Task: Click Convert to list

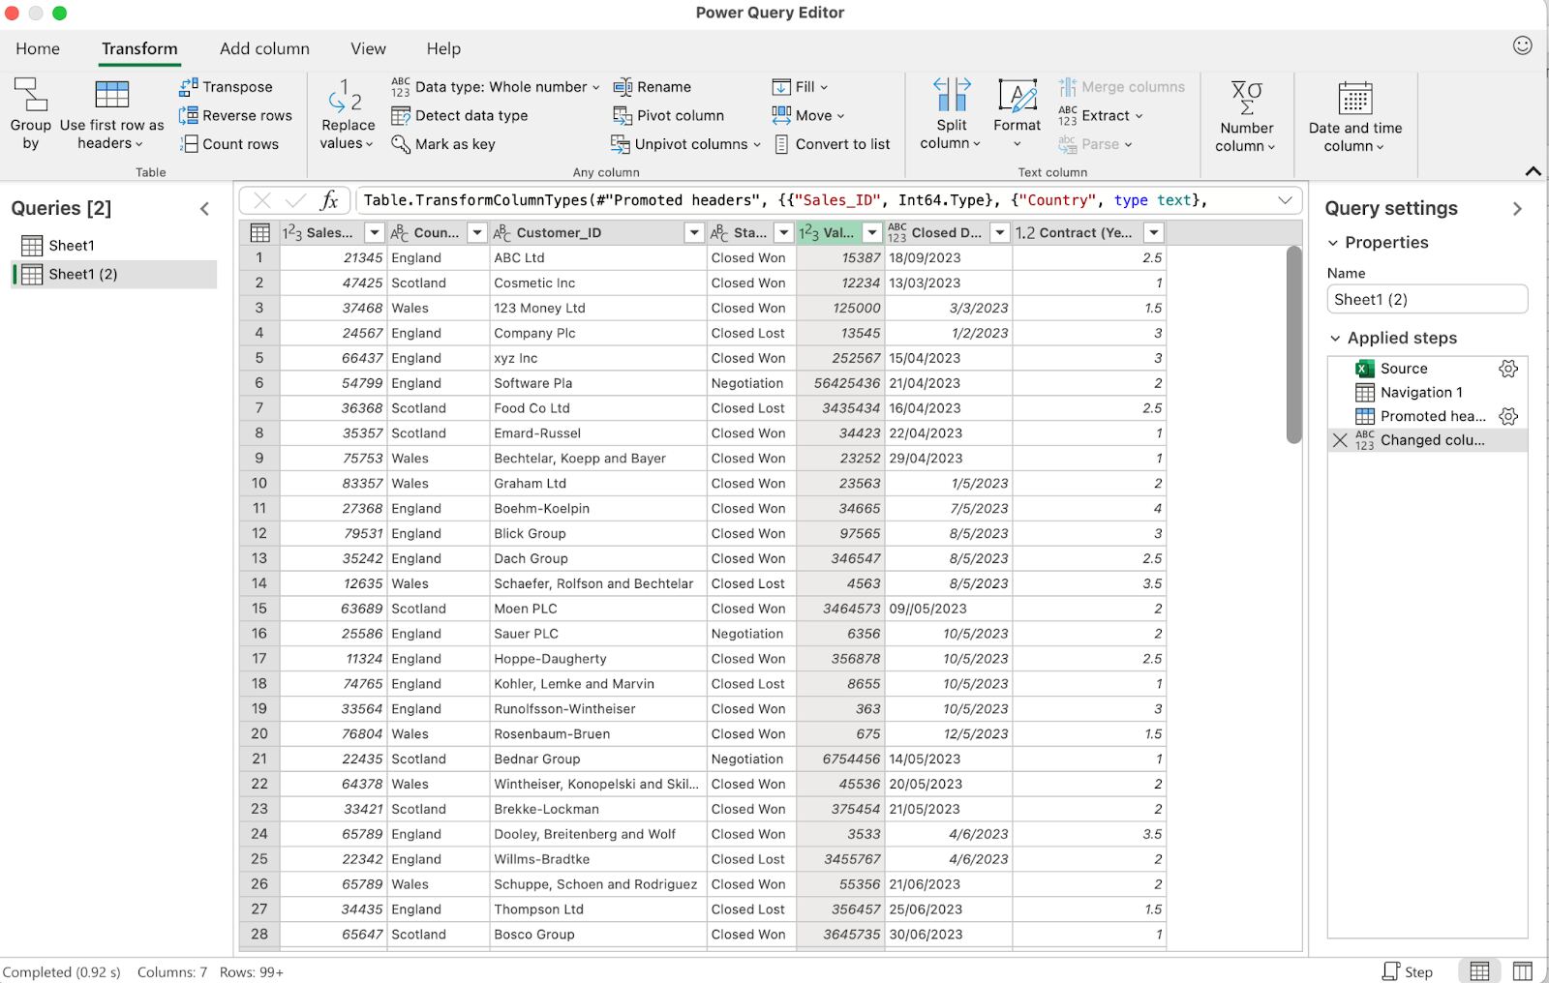Action: coord(832,144)
